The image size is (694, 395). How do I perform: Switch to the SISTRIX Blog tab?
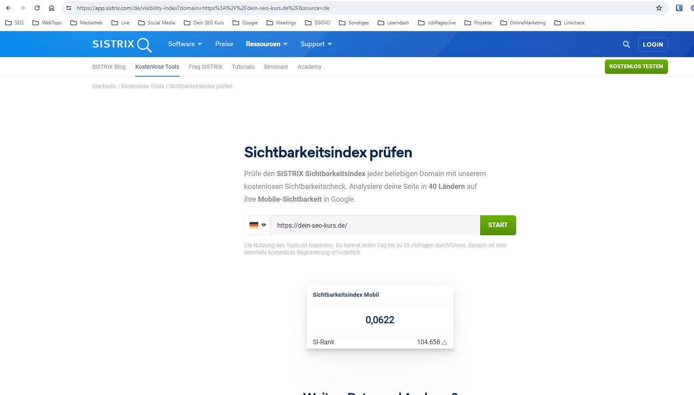tap(109, 67)
